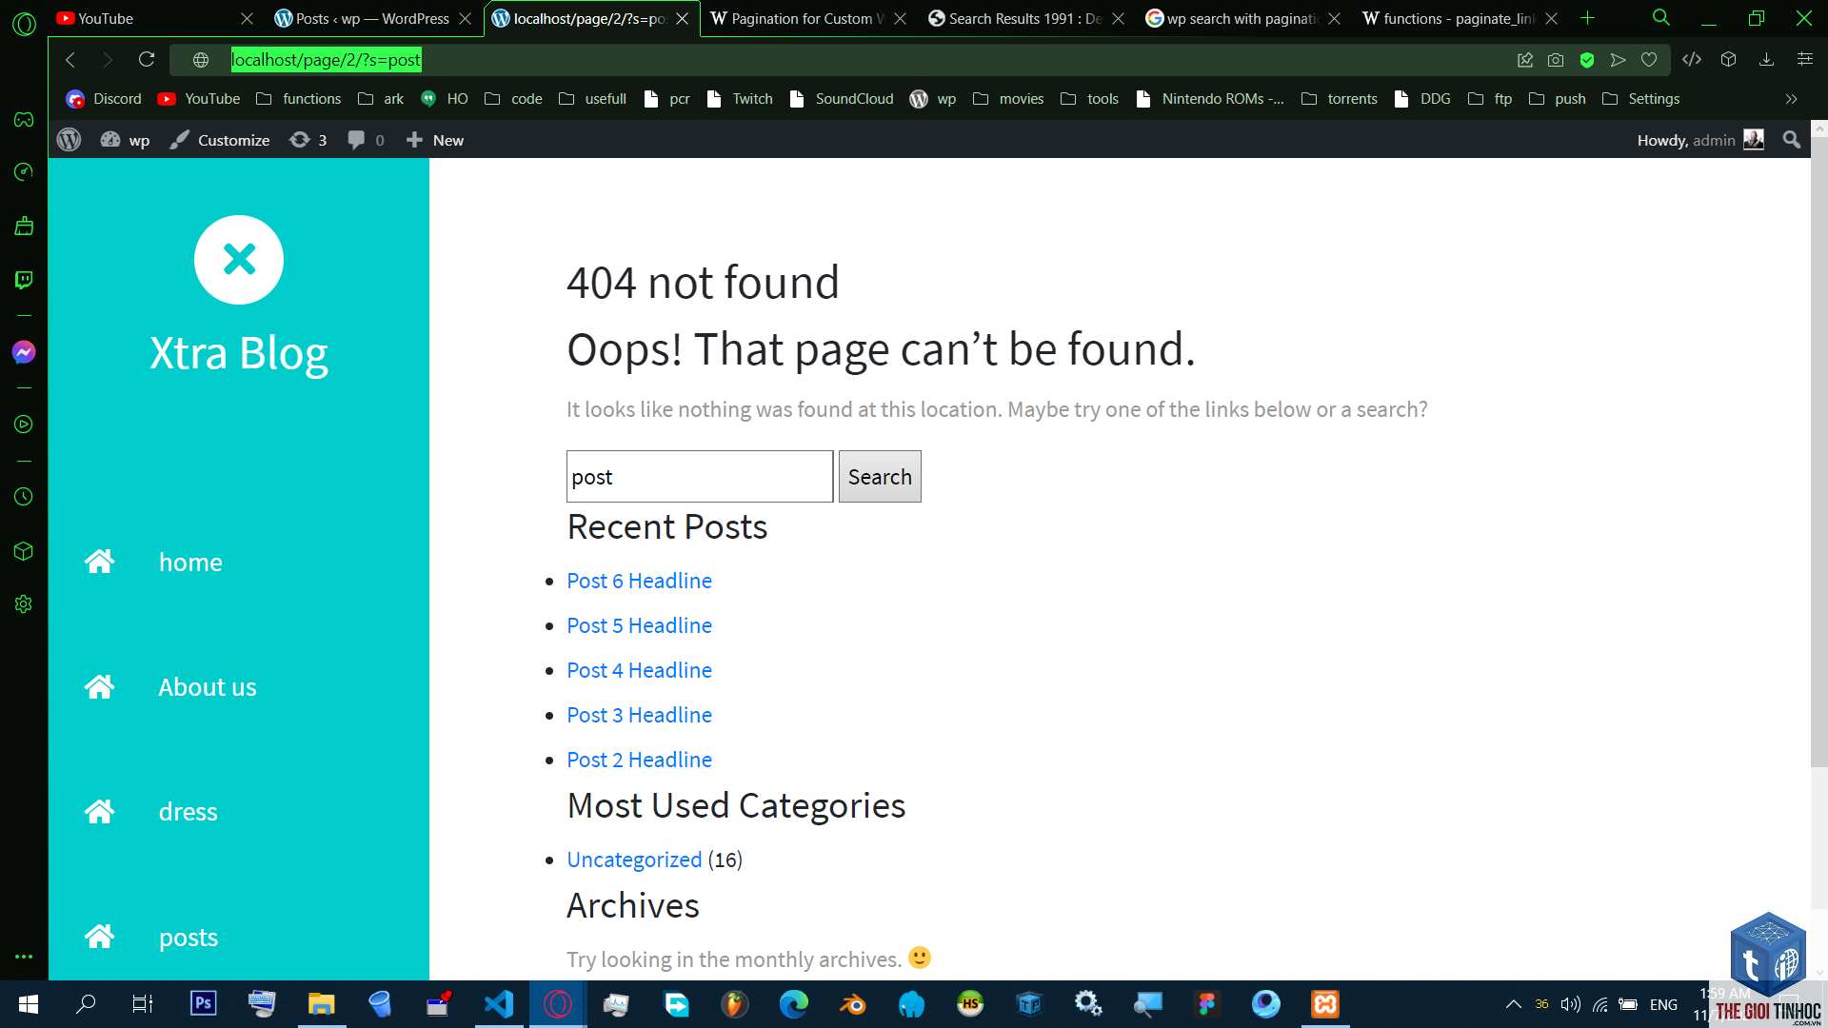The image size is (1828, 1028).
Task: Open volume control in system tray
Action: point(1570,1004)
